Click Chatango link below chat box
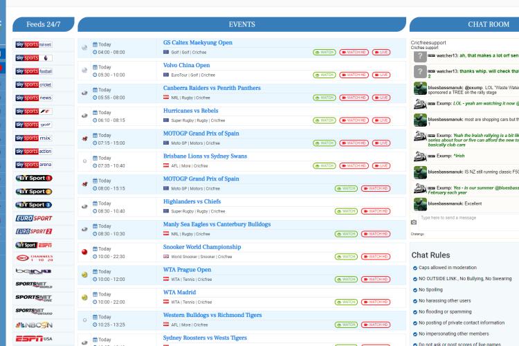Screen dimensions: 519x346 pos(417,234)
